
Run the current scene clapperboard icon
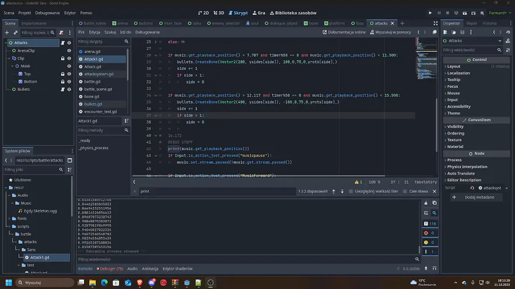click(465, 13)
